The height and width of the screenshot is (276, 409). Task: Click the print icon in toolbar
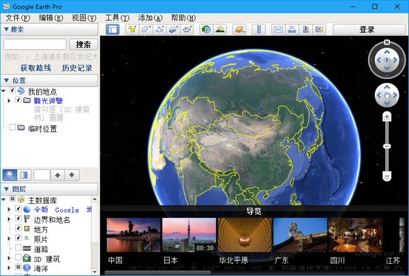point(291,29)
